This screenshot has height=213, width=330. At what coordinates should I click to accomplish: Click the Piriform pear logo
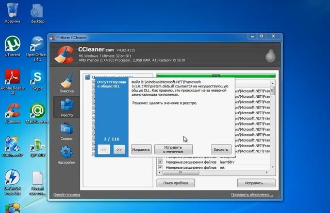click(x=270, y=54)
